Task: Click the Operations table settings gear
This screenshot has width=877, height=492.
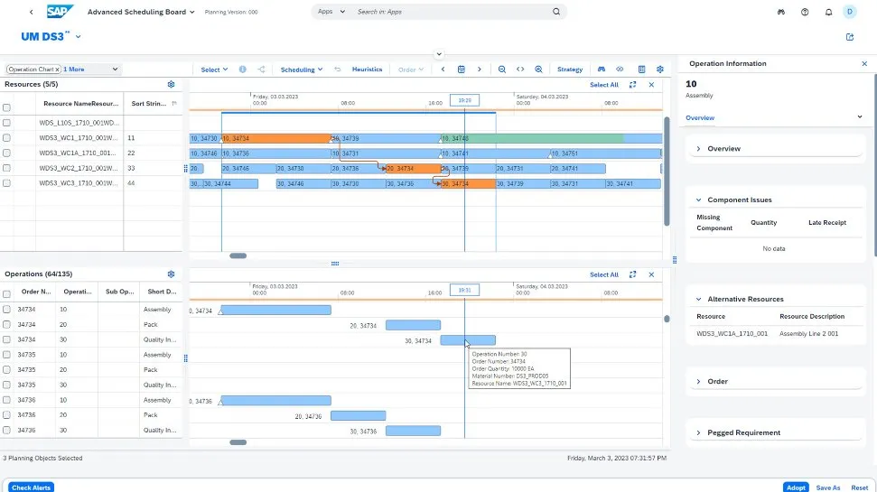Action: [x=171, y=274]
